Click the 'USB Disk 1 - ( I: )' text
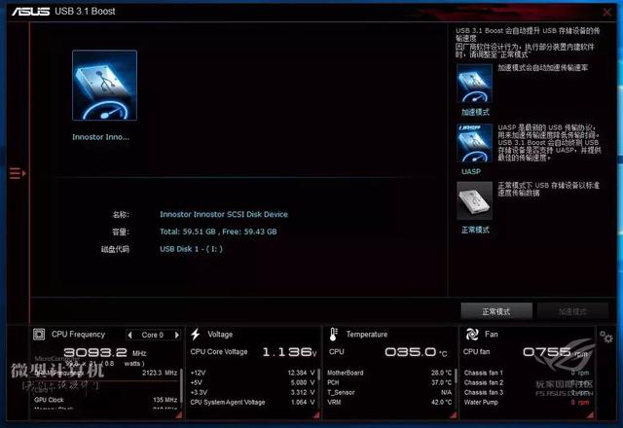The image size is (623, 428). pyautogui.click(x=191, y=249)
